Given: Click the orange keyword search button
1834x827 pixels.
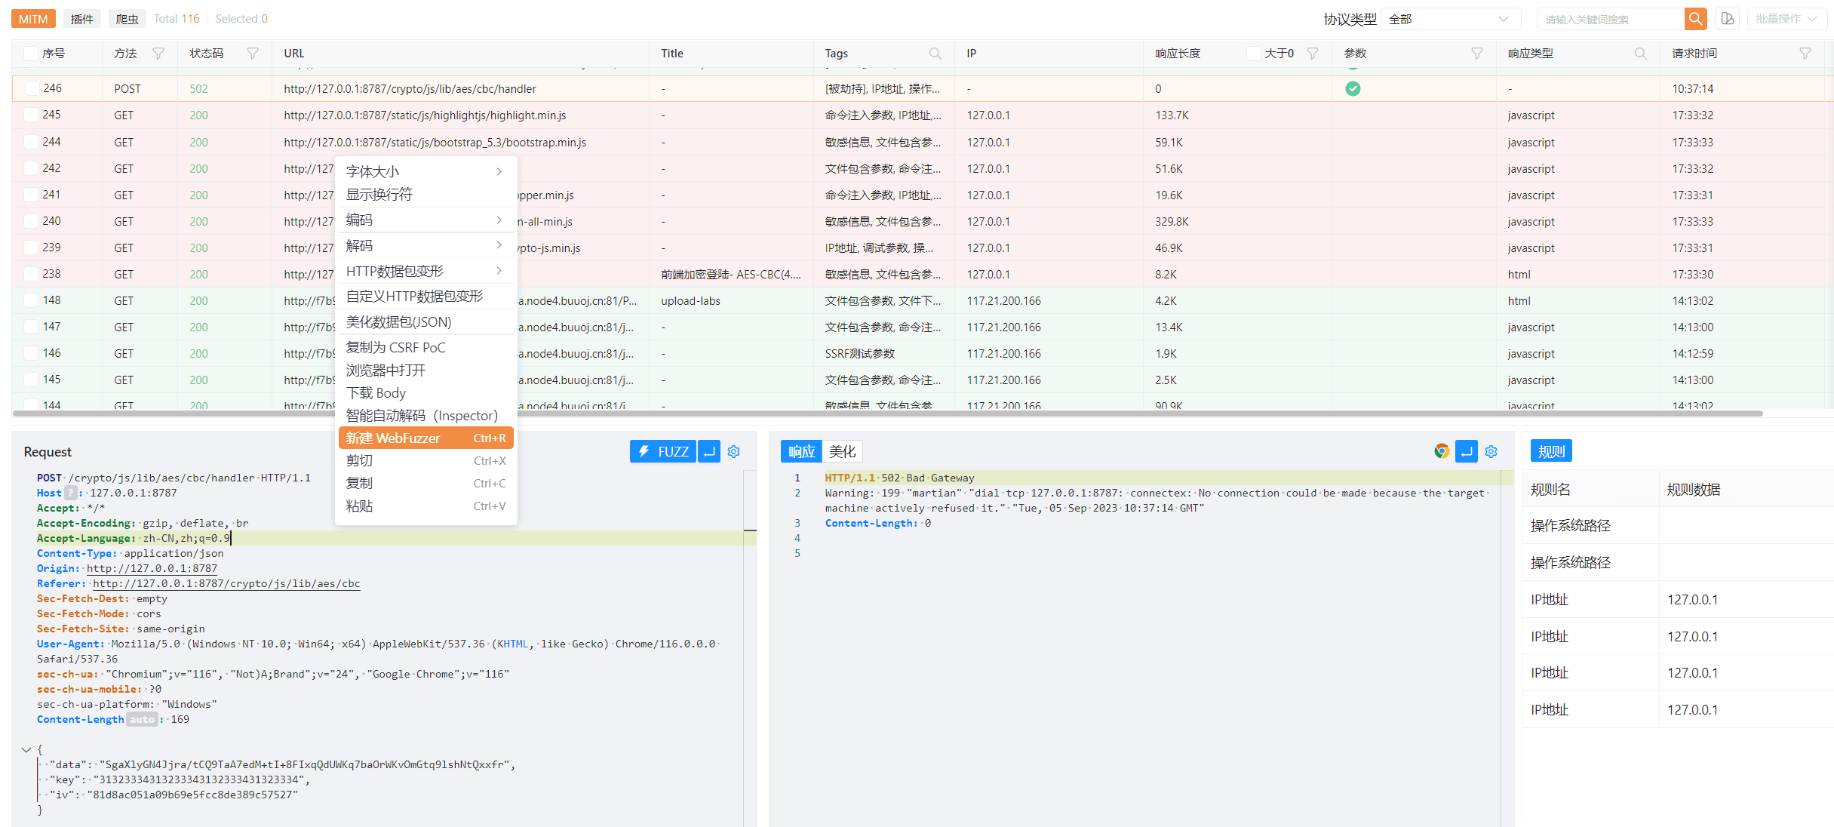Looking at the screenshot, I should tap(1695, 19).
